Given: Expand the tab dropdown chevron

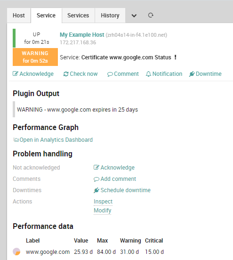Looking at the screenshot, I should [x=134, y=16].
